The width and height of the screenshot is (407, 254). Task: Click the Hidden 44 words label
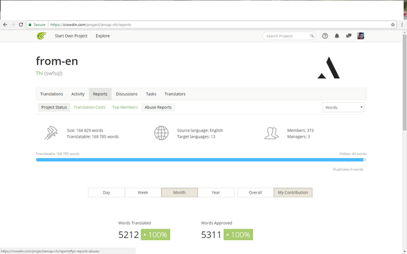coord(353,154)
